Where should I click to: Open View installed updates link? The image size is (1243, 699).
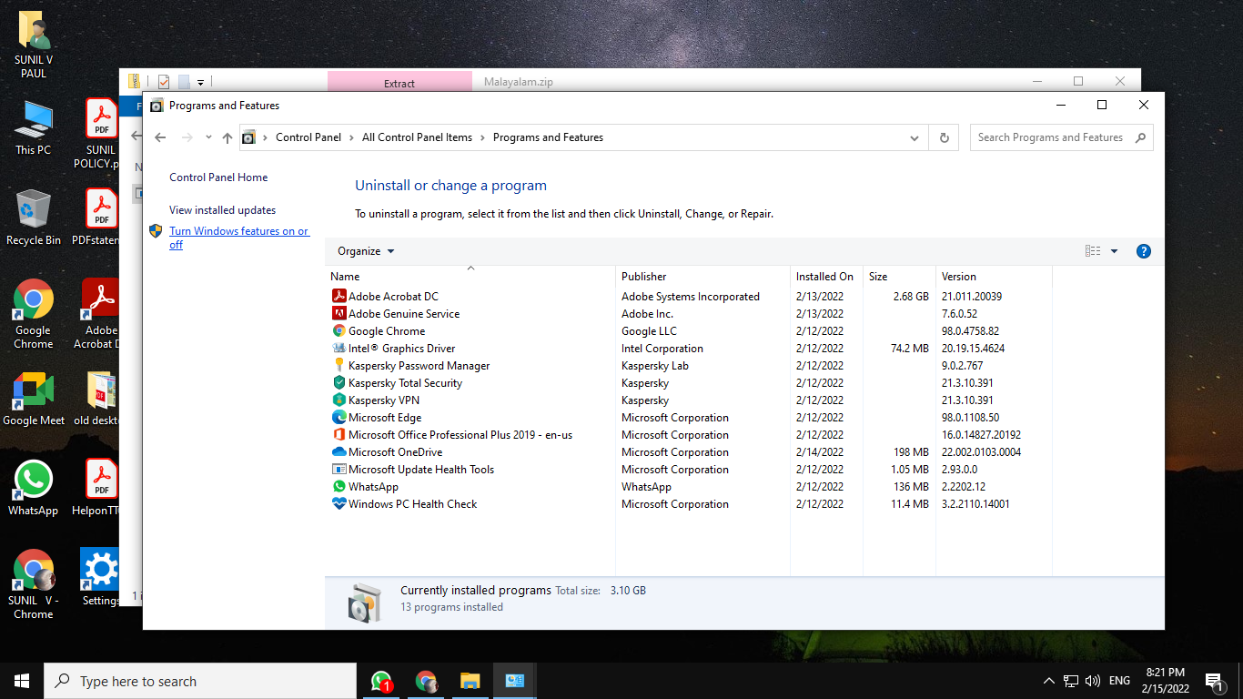click(222, 210)
